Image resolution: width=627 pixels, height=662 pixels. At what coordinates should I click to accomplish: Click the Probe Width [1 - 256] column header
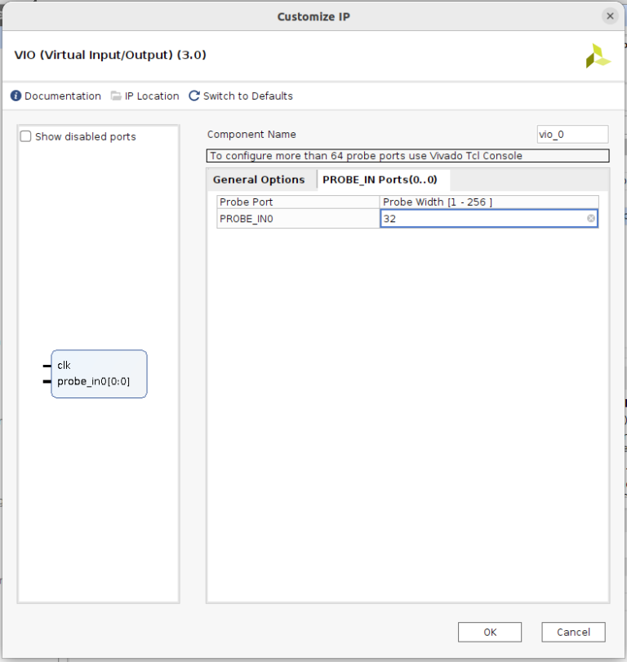point(488,202)
